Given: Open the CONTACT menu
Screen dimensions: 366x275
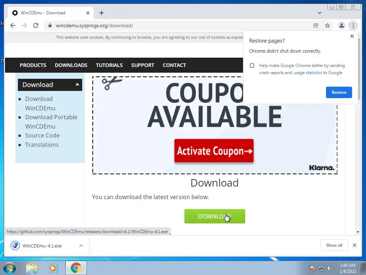Looking at the screenshot, I should click(174, 65).
